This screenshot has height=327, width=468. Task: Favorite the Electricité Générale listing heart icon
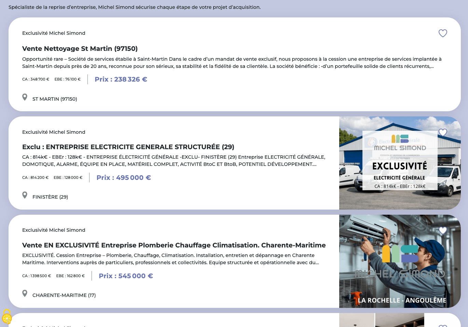click(x=443, y=132)
